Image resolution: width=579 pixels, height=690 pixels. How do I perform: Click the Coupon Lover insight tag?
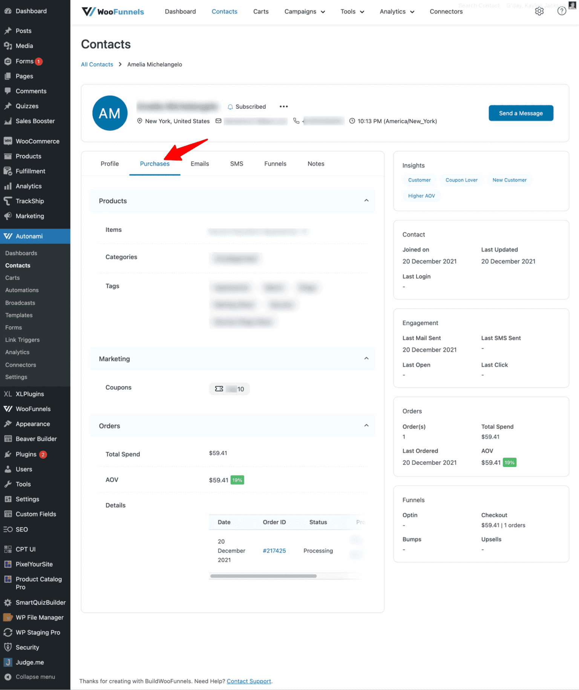[461, 180]
